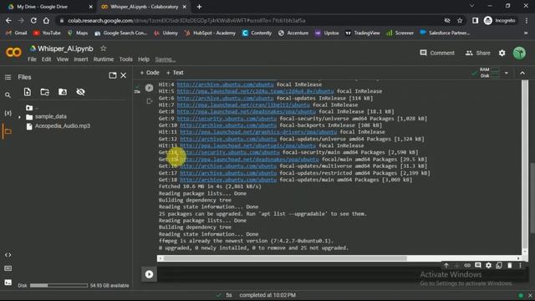Expand the sample_data folder
The image size is (535, 301).
click(19, 117)
